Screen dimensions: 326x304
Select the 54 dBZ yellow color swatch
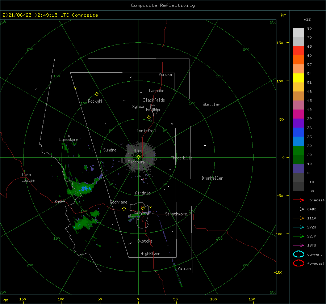[x=298, y=78]
